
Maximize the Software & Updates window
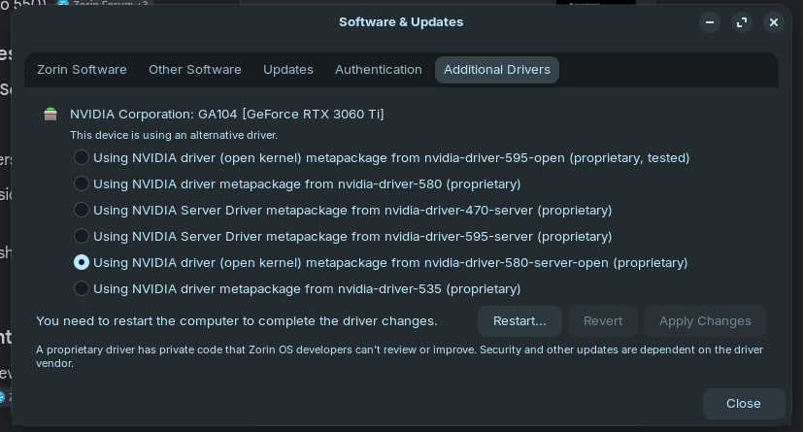pyautogui.click(x=742, y=22)
